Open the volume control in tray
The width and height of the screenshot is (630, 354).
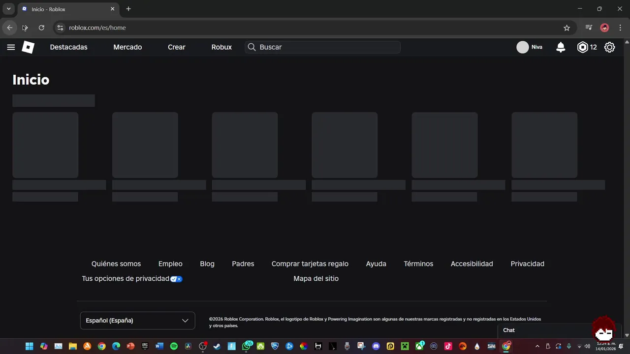(x=587, y=346)
